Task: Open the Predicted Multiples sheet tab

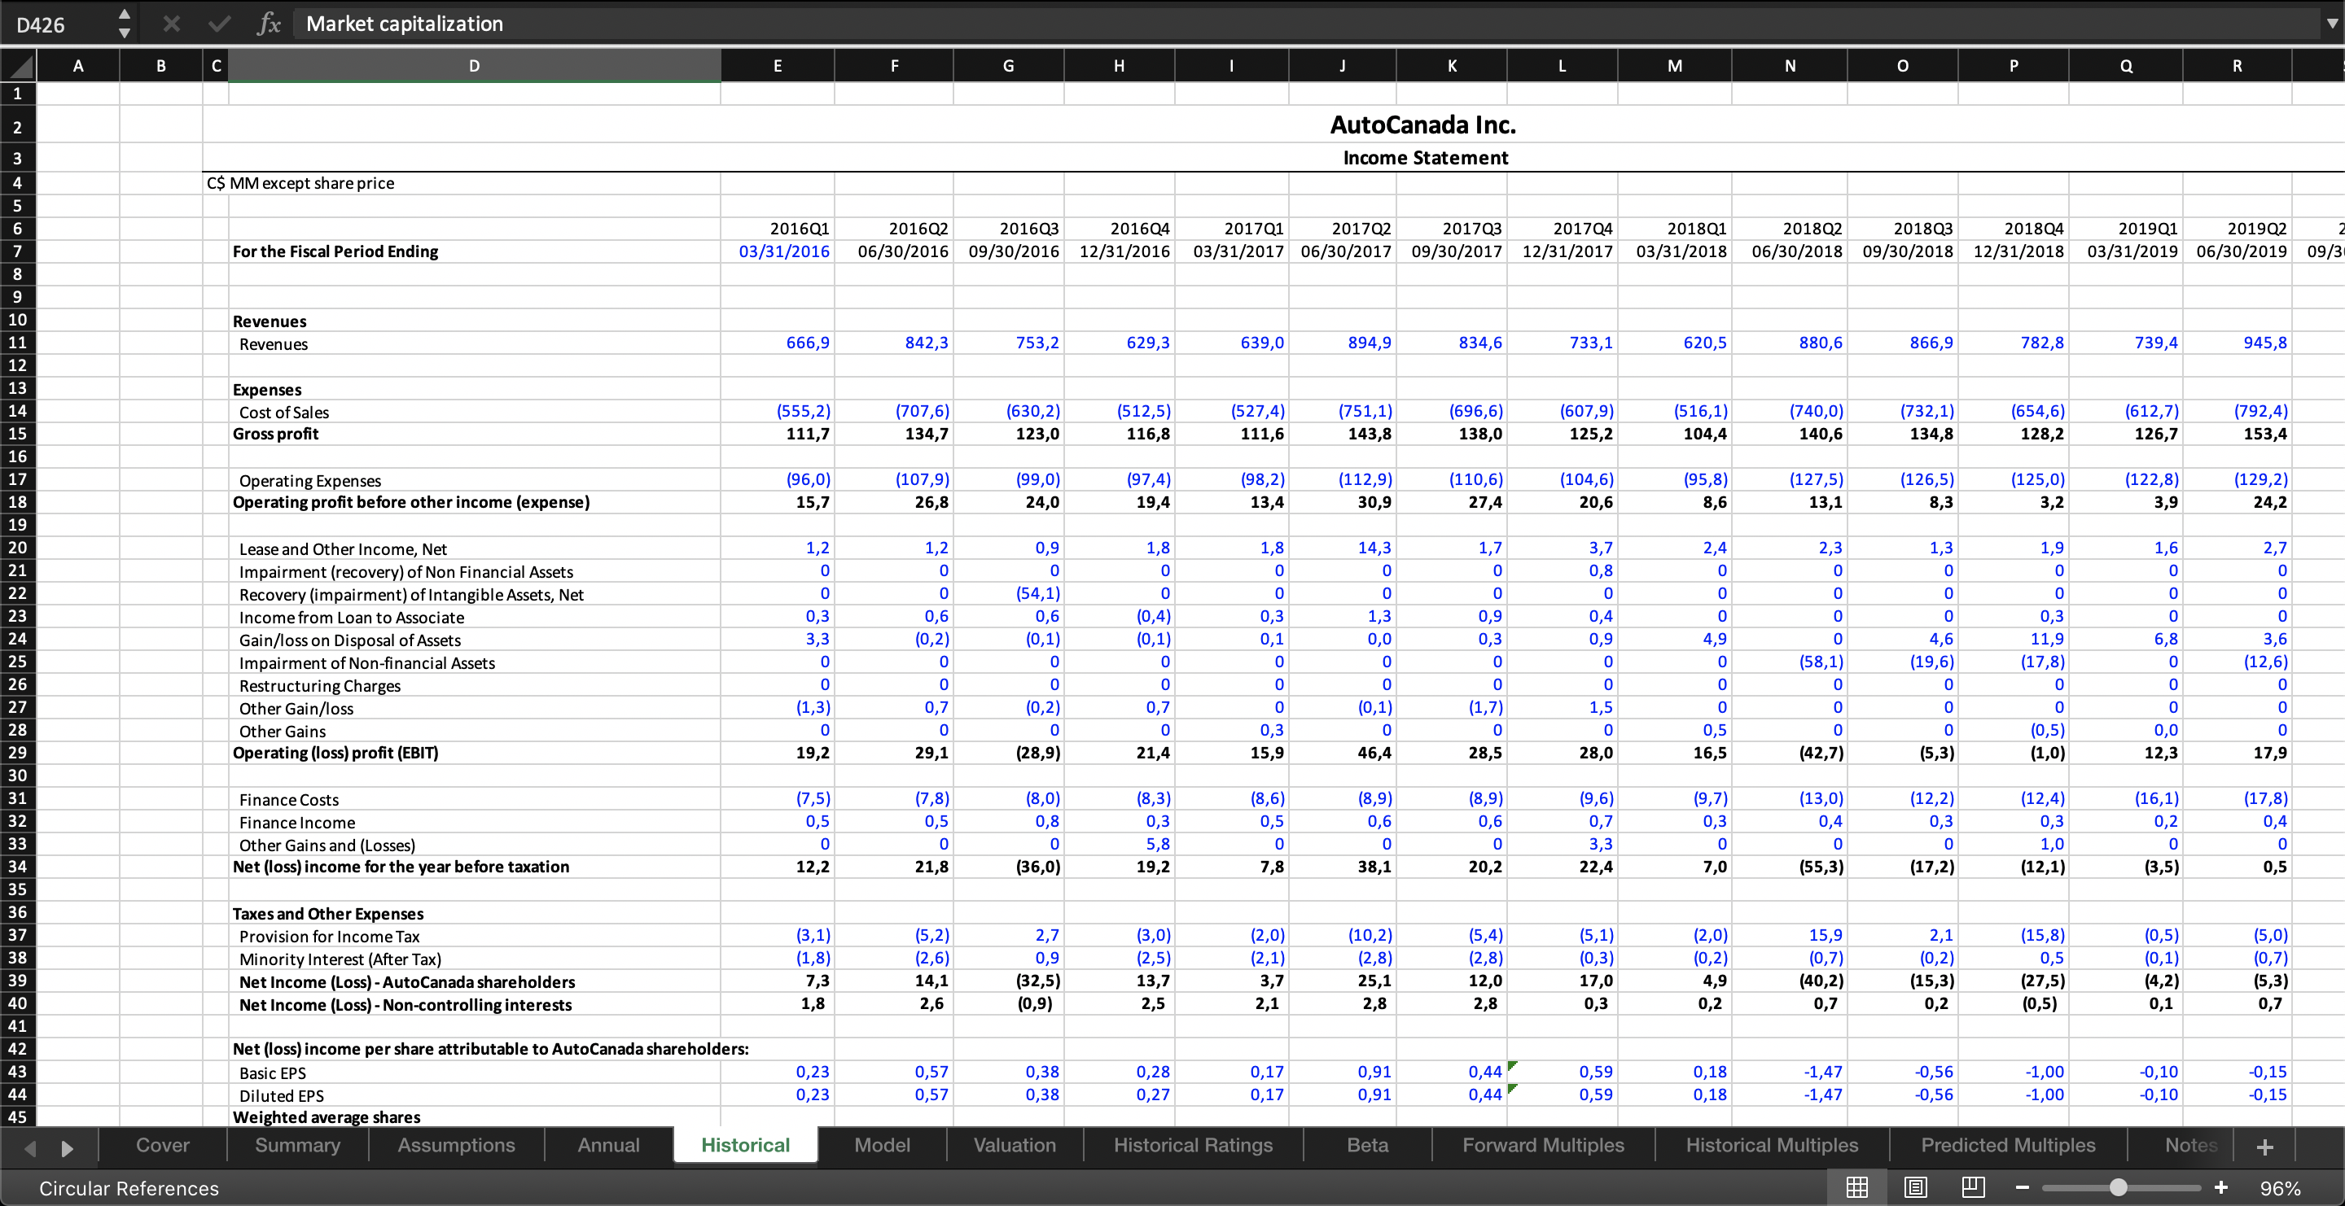Action: point(2008,1145)
